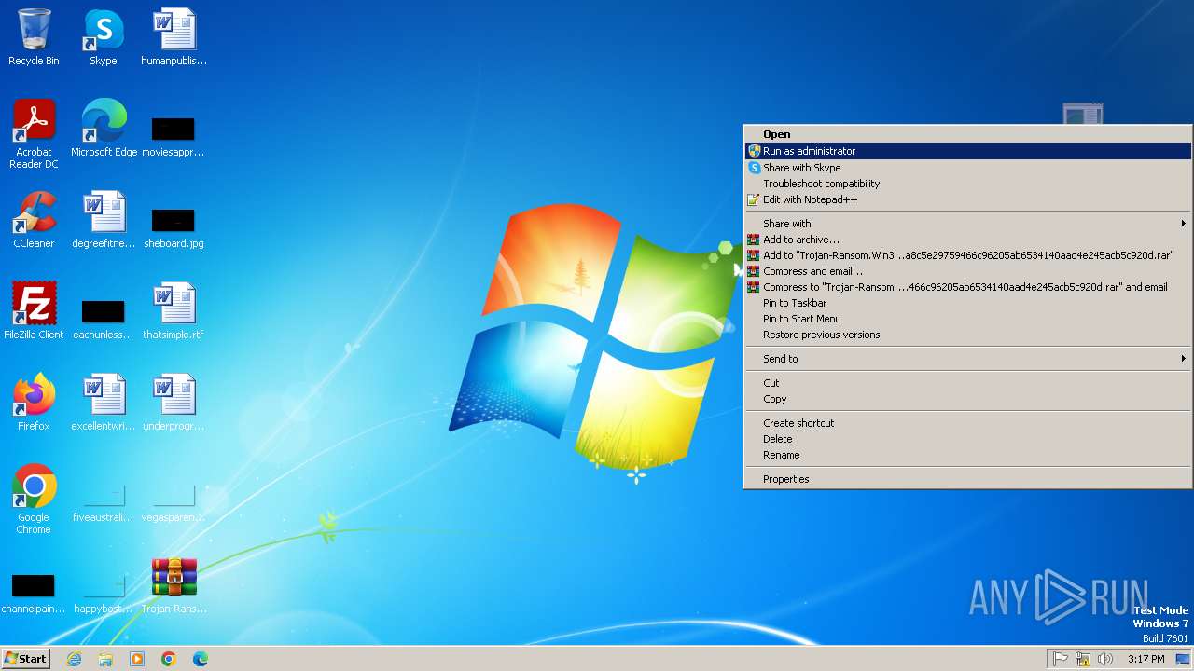Select the Skype desktop shortcut
Viewport: 1194px width, 671px height.
point(104,37)
